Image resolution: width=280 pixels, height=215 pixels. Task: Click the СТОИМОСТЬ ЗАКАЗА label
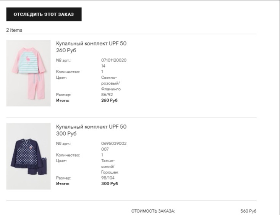click(x=153, y=211)
